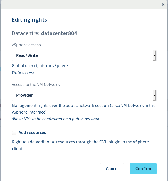The image size is (168, 181).
Task: Confirm the rights changes
Action: click(143, 169)
